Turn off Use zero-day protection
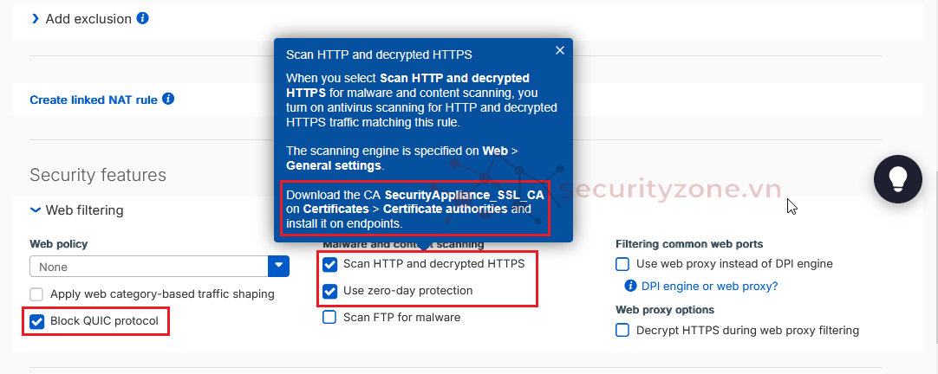Image resolution: width=938 pixels, height=374 pixels. coord(329,291)
